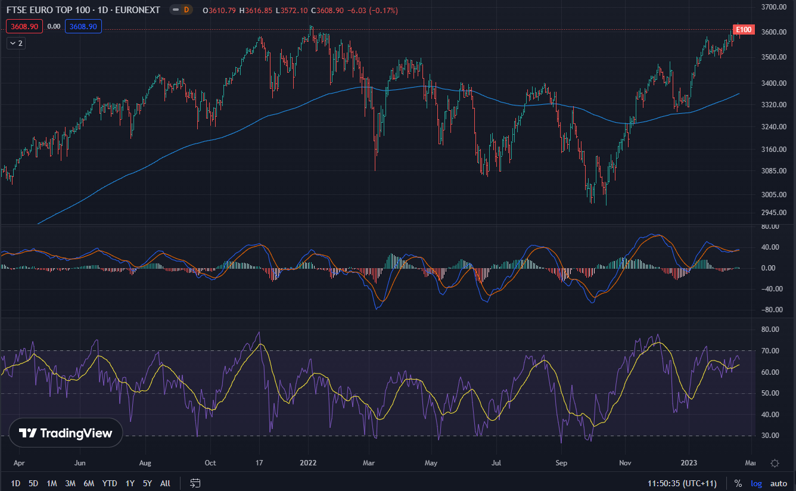
Task: Toggle percent scale mode
Action: point(738,483)
